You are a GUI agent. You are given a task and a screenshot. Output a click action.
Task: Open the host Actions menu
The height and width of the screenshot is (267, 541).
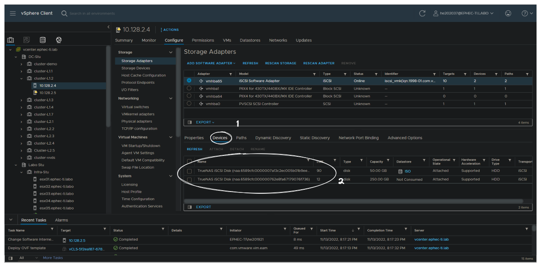[x=170, y=30]
